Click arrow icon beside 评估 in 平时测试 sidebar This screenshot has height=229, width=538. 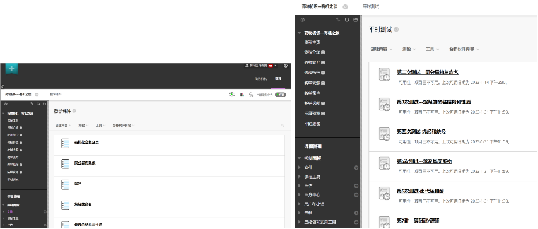356,185
